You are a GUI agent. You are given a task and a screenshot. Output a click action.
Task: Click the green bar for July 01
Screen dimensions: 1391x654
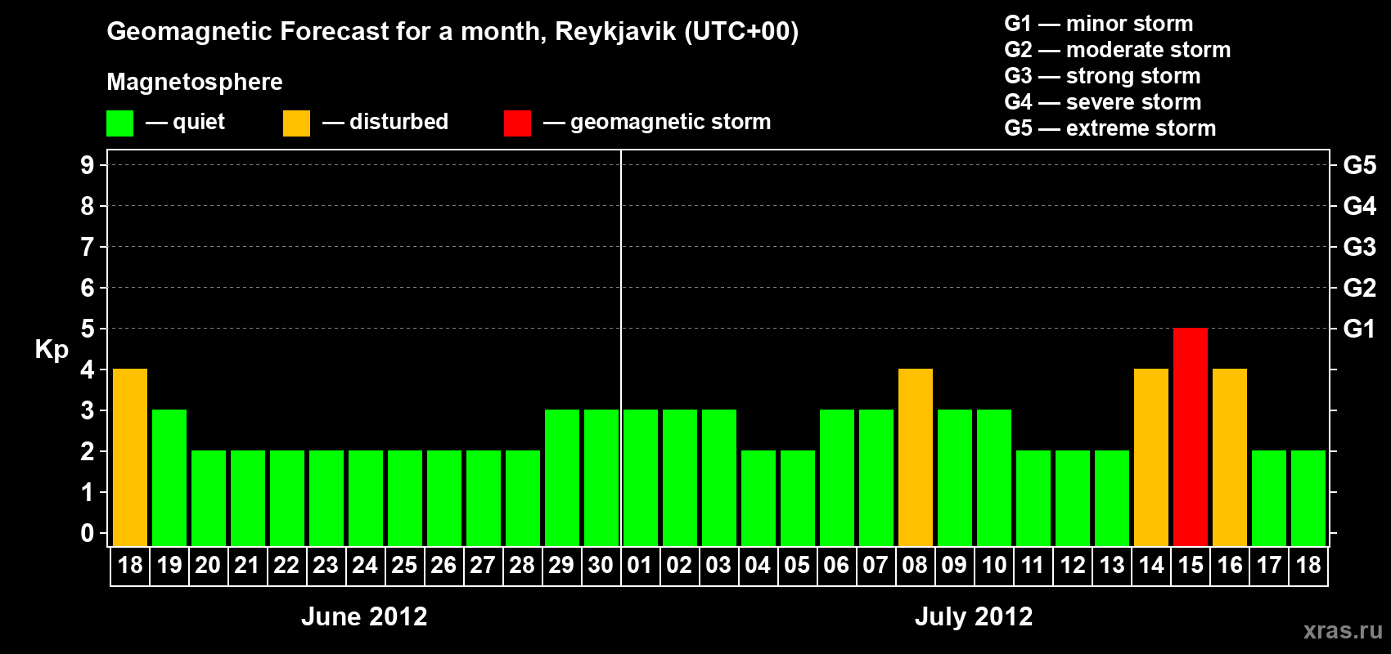(x=641, y=478)
